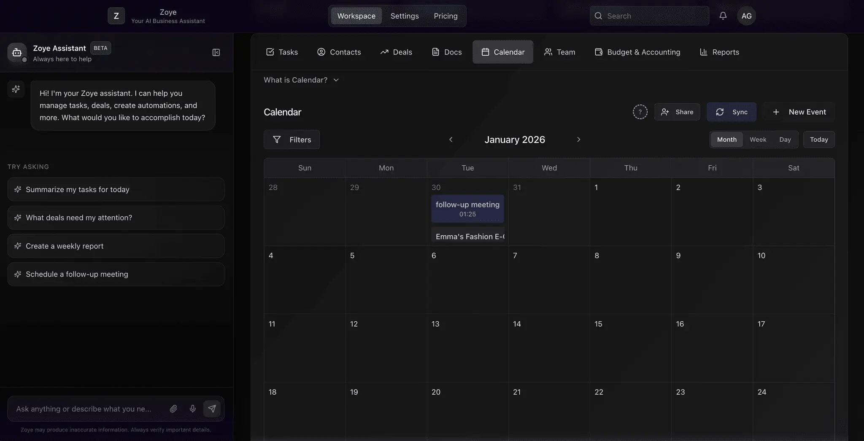Switch calendar to Week view
The width and height of the screenshot is (864, 441).
[758, 140]
